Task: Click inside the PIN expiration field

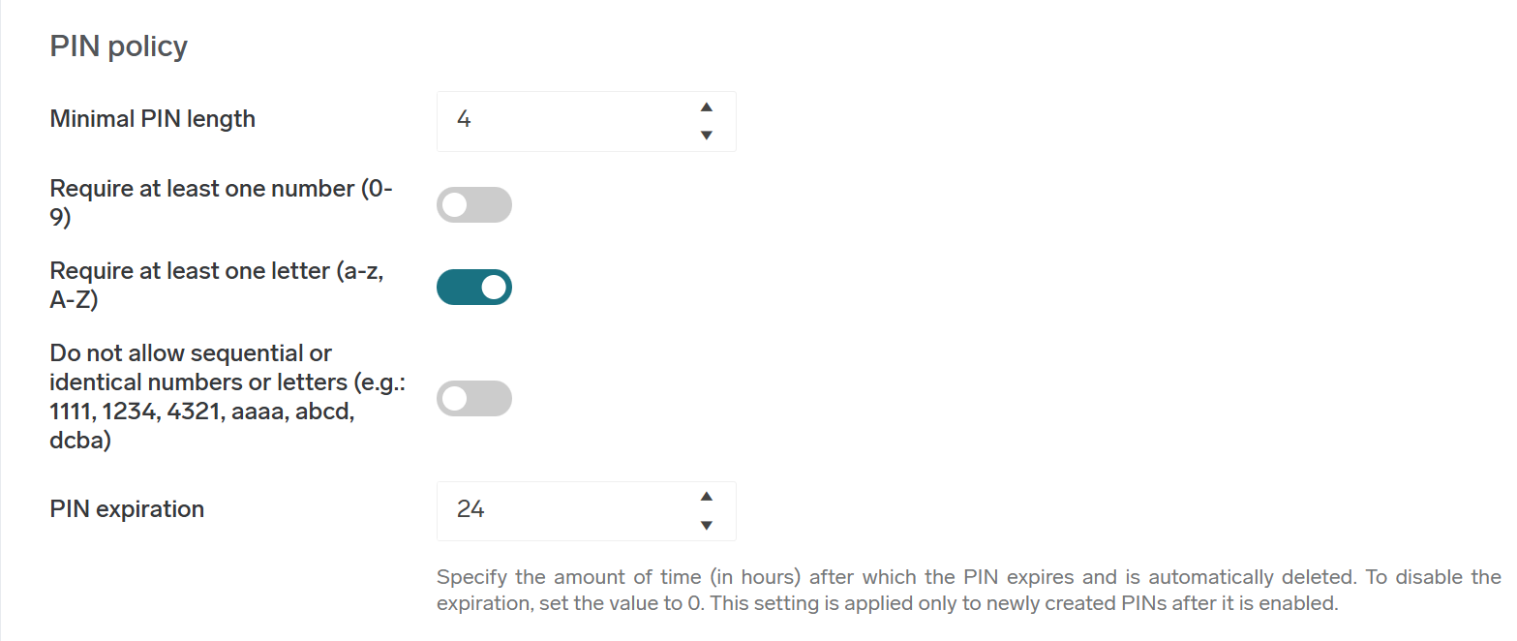Action: [561, 511]
